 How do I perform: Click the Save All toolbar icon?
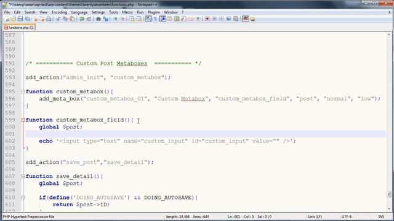27,19
